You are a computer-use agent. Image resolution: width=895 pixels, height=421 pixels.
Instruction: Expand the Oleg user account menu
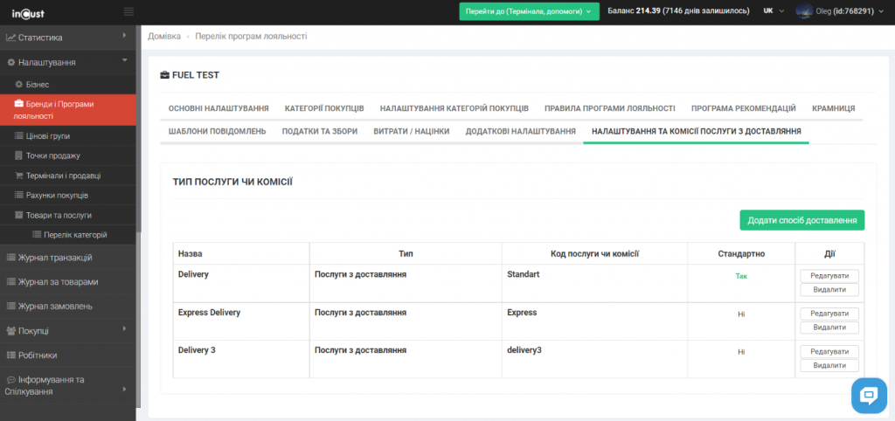[844, 11]
